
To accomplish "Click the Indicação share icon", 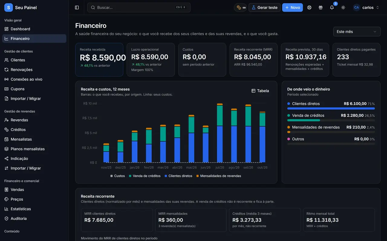I will (x=6, y=158).
